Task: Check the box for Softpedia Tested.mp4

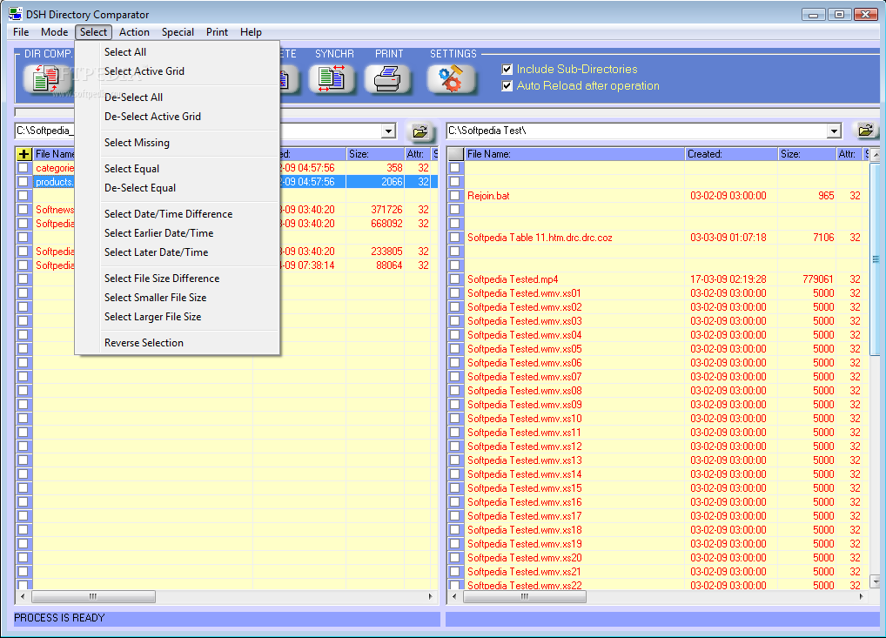Action: (x=455, y=279)
